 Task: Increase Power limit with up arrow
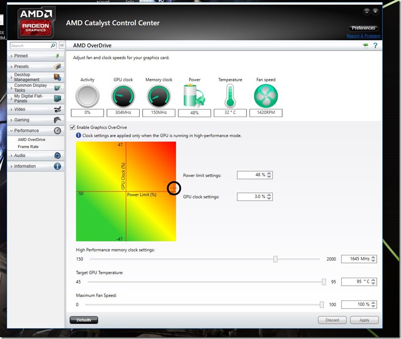(x=269, y=173)
